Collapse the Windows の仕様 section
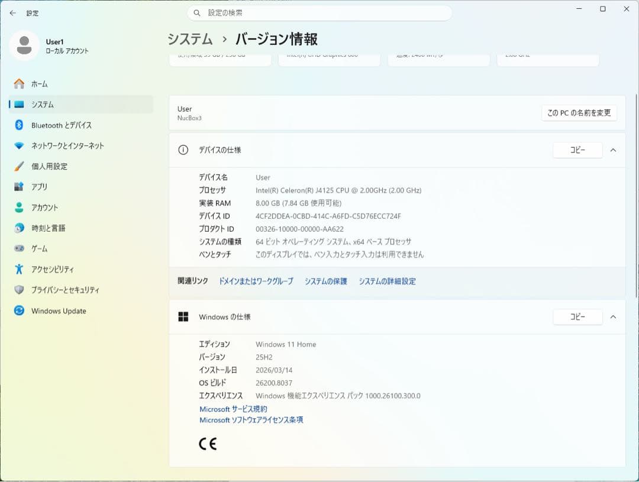The image size is (639, 482). (613, 316)
